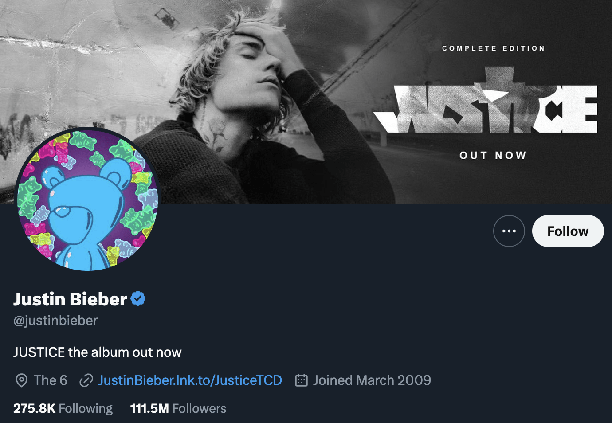Viewport: 612px width, 423px height.
Task: Open the more options ellipsis menu
Action: click(x=509, y=231)
